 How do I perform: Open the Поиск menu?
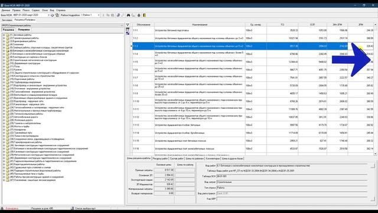26,11
